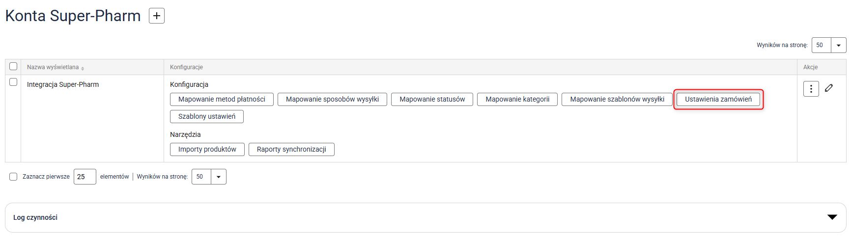Open bottom Wyników na stronę dropdown
Image resolution: width=851 pixels, height=238 pixels.
(x=218, y=177)
